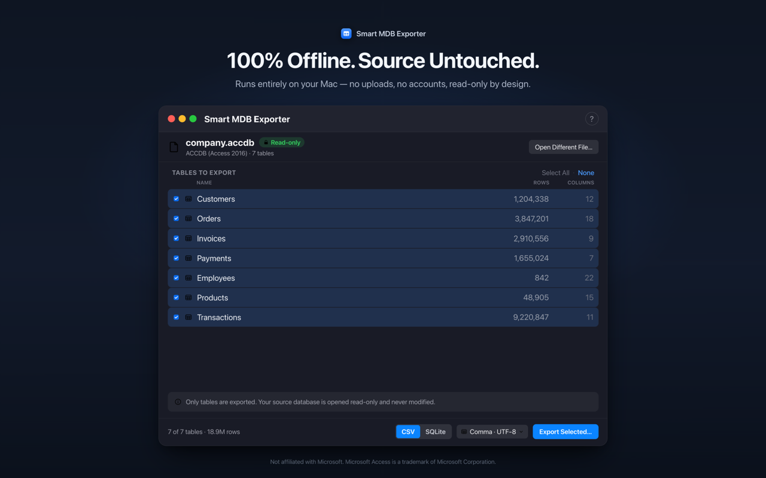Select the Transactions table name

(219, 317)
